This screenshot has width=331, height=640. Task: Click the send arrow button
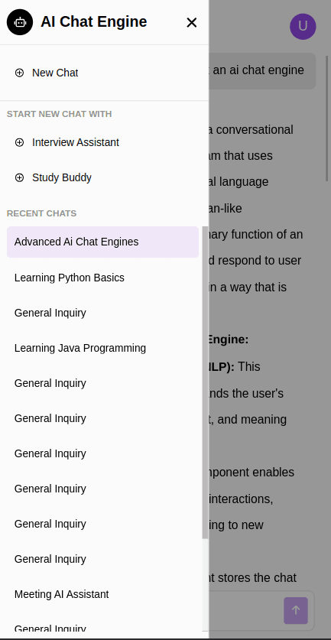tap(296, 611)
